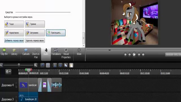
Task: Step forward one frame
Action: (139, 54)
